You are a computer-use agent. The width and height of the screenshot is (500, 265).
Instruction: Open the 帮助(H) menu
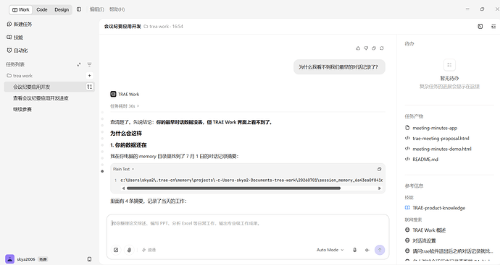(x=117, y=9)
